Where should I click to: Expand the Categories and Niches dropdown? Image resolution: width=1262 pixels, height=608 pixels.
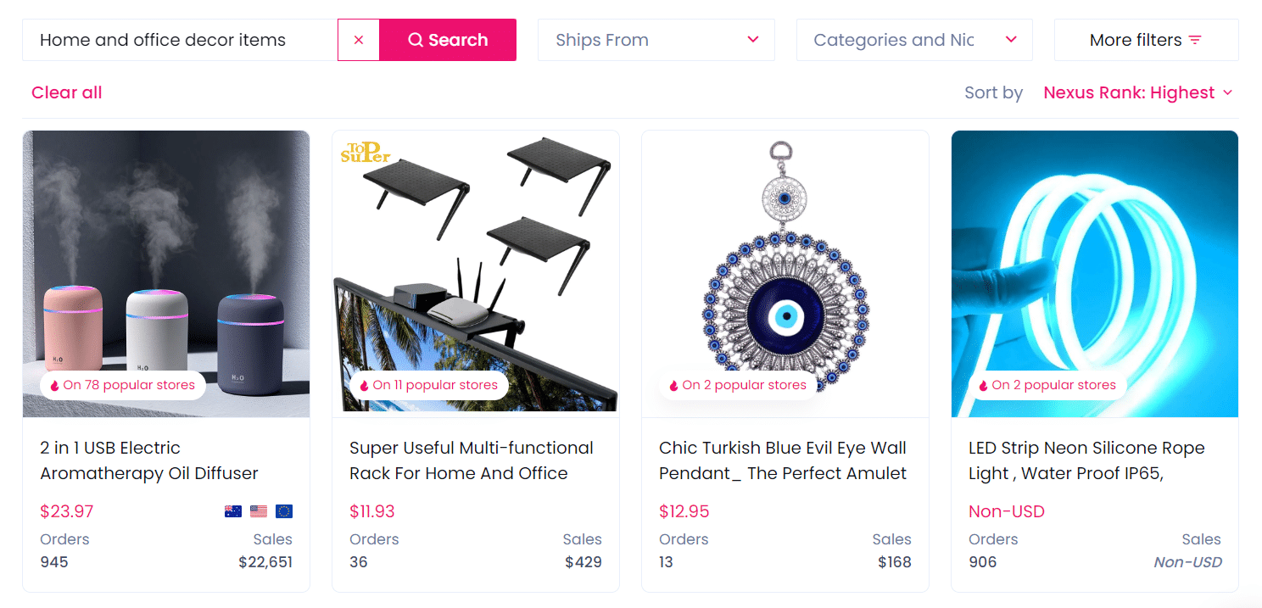(x=913, y=40)
